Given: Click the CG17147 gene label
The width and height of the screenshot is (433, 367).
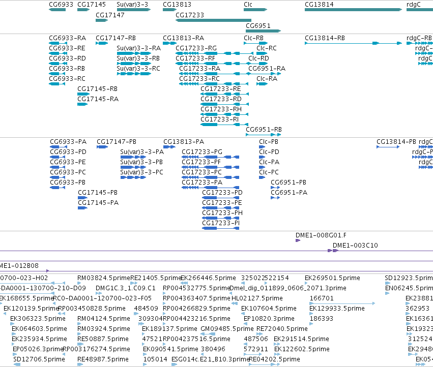Looking at the screenshot, I should tap(110, 15).
